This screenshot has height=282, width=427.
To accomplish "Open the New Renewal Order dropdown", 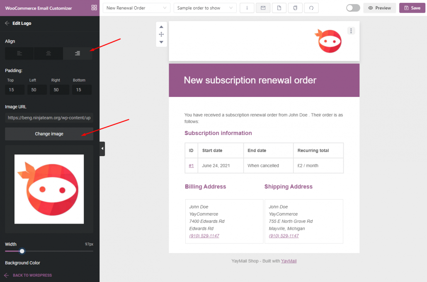I will pos(136,8).
